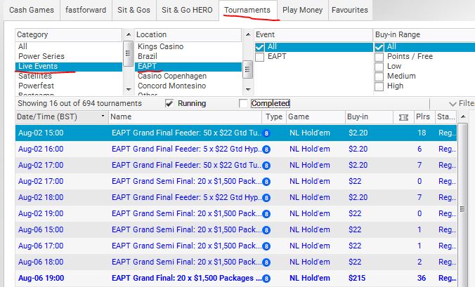Choose Kings Casino location
Viewport: 475px width, 287px height.
pyautogui.click(x=188, y=46)
